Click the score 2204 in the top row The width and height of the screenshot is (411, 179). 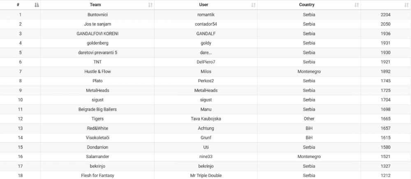386,14
